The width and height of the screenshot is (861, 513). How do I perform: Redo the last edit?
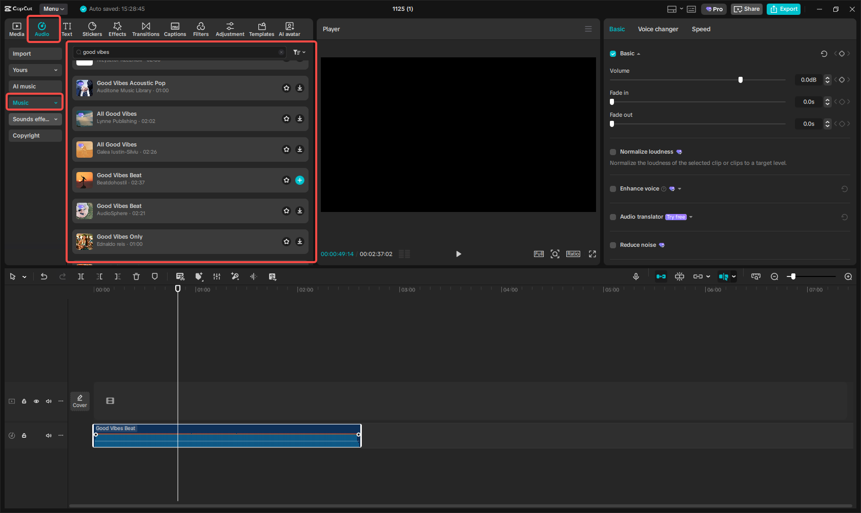[63, 276]
